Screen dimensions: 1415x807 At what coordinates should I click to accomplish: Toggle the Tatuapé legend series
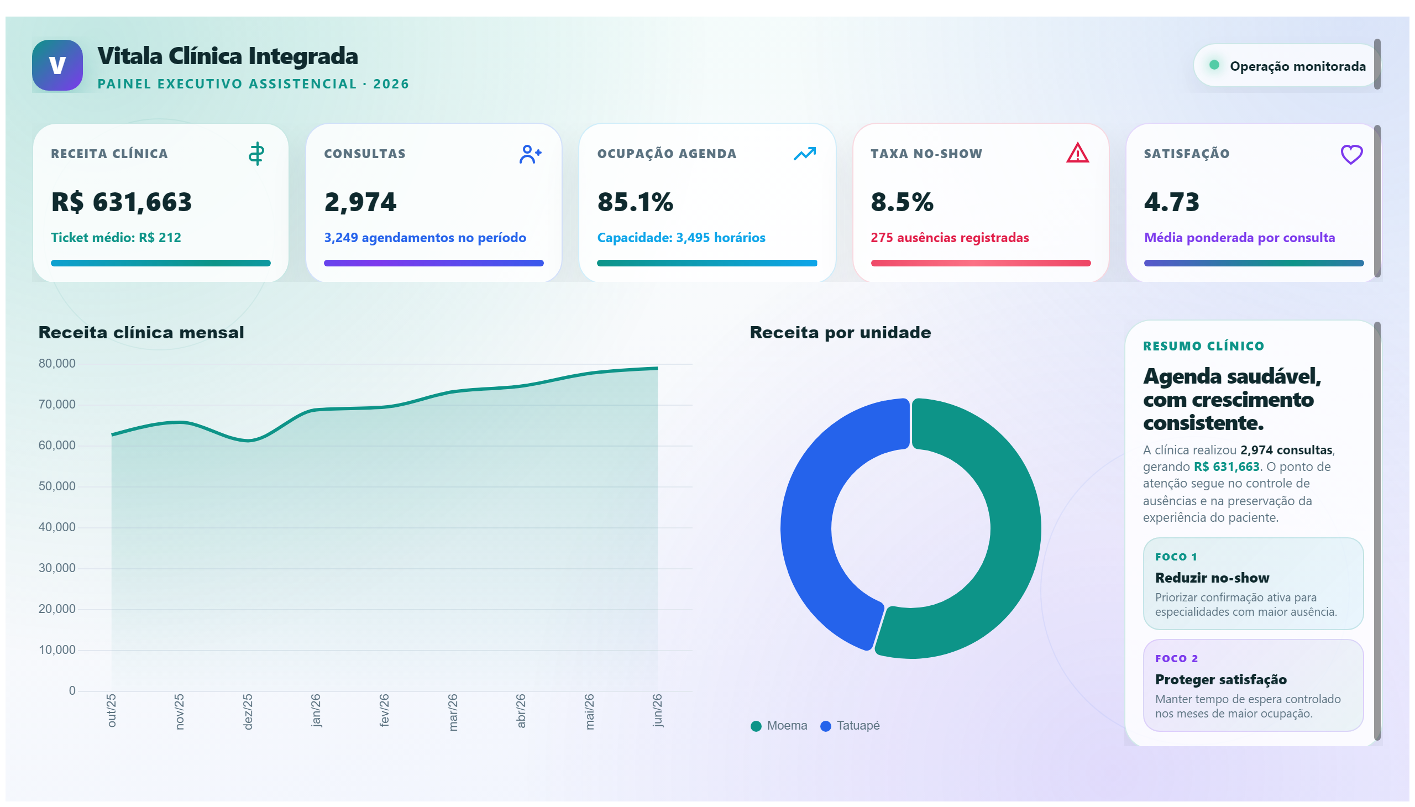pyautogui.click(x=850, y=726)
